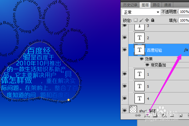Hide the shuzi 副本 layer eye icon
Image resolution: width=189 pixels, height=126 pixels.
click(125, 110)
